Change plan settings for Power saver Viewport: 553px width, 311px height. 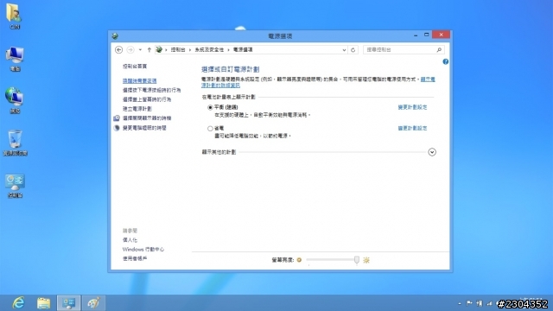tap(412, 129)
